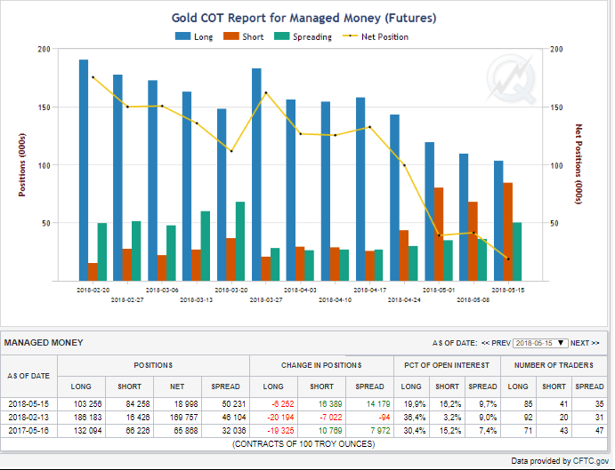Click the 2018-04-17 x-axis date label
This screenshot has width=615, height=470.
click(x=370, y=291)
